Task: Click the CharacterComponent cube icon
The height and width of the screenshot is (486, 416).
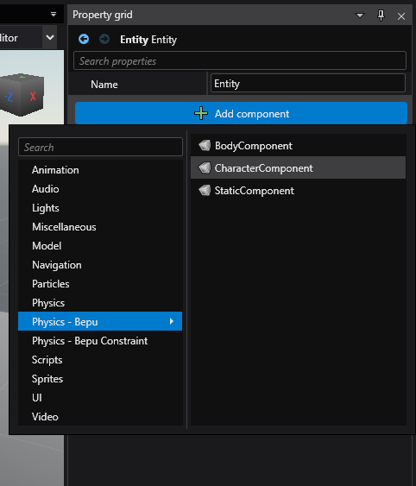Action: tap(205, 167)
